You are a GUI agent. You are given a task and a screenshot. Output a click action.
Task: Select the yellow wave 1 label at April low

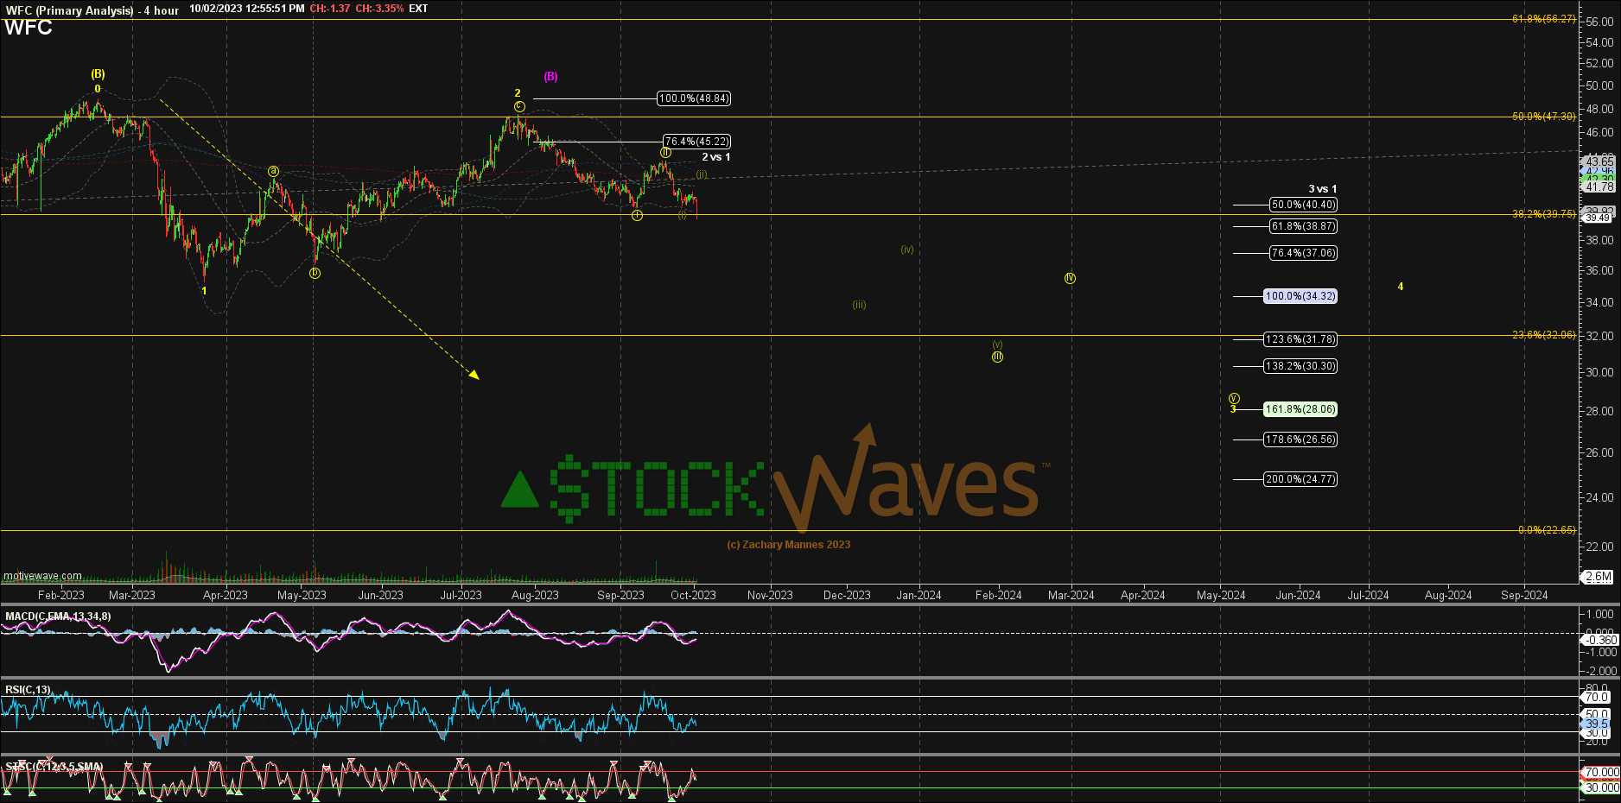click(x=204, y=291)
